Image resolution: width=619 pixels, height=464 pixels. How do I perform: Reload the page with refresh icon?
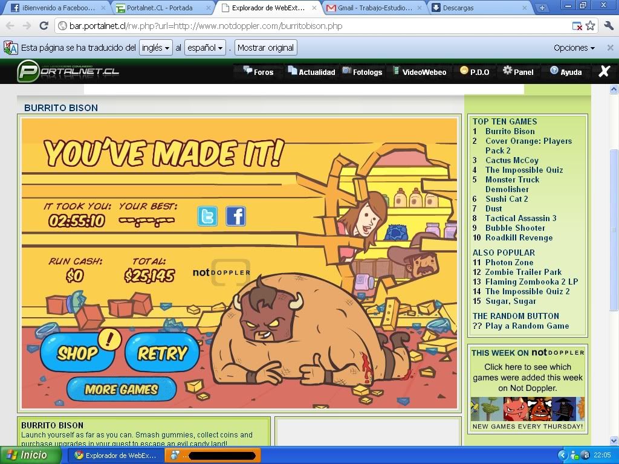[44, 26]
